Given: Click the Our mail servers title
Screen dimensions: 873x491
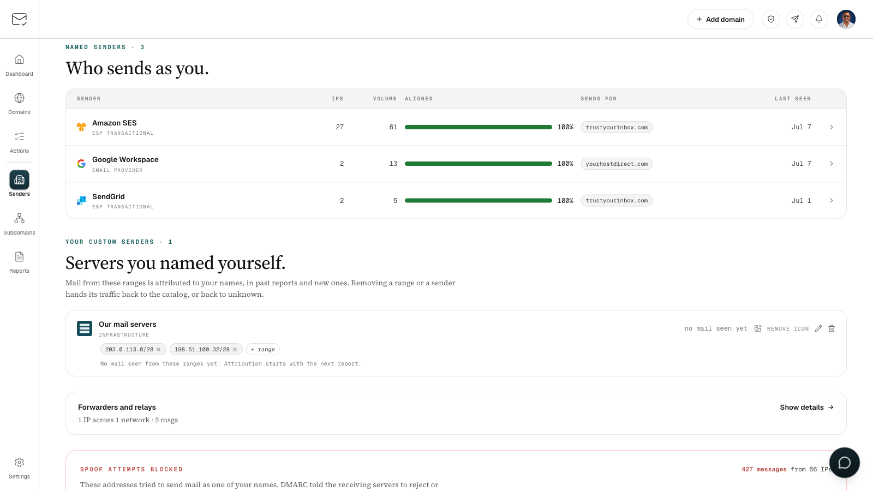Looking at the screenshot, I should [x=128, y=324].
